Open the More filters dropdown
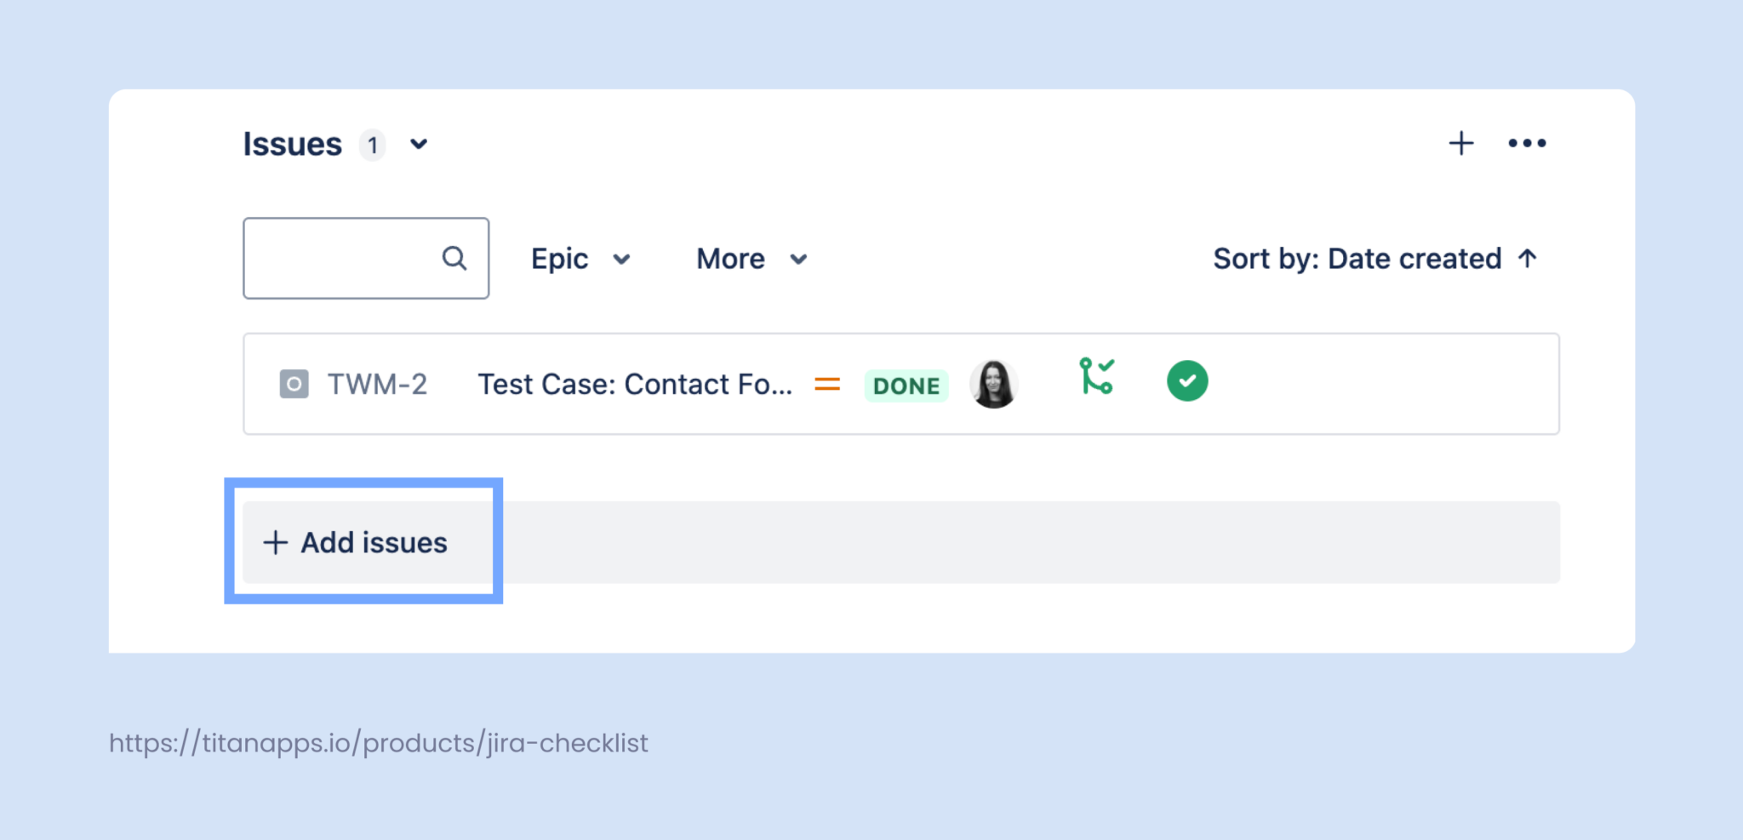 pyautogui.click(x=751, y=258)
